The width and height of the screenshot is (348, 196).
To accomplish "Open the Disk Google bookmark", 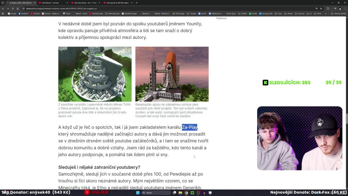I will pyautogui.click(x=178, y=14).
